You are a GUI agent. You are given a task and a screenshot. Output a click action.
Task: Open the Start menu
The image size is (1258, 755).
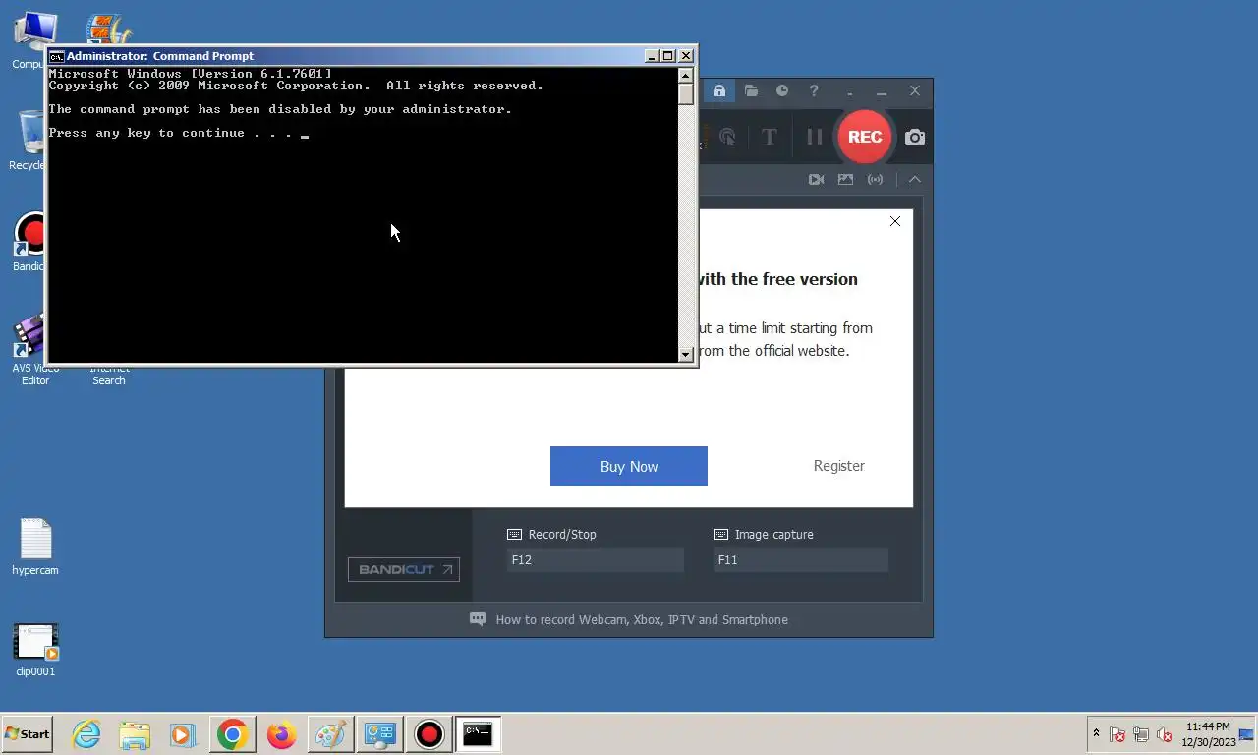pyautogui.click(x=27, y=734)
